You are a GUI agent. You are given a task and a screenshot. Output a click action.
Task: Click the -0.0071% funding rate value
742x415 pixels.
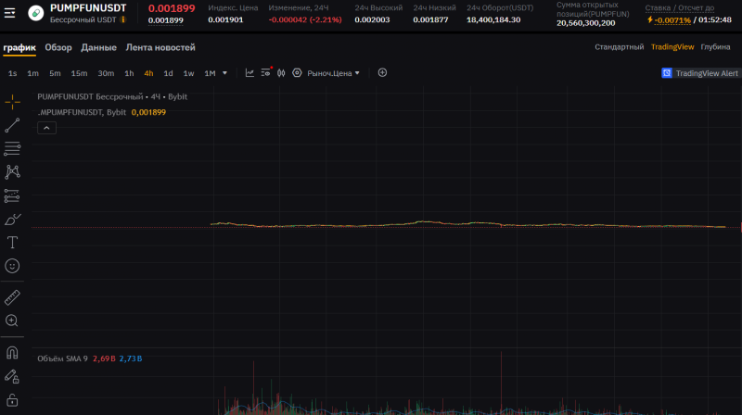[672, 19]
